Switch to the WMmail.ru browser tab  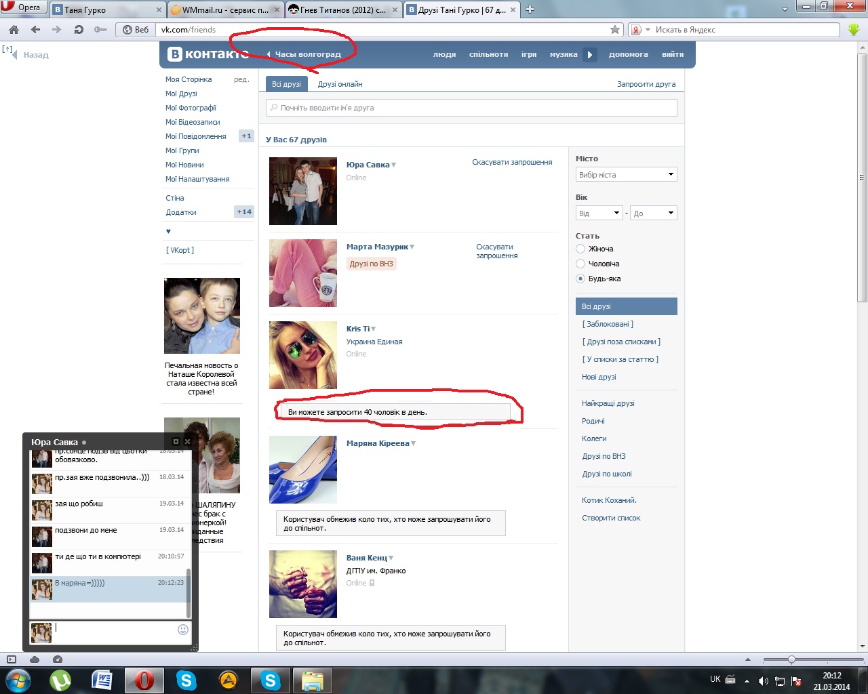tap(226, 9)
